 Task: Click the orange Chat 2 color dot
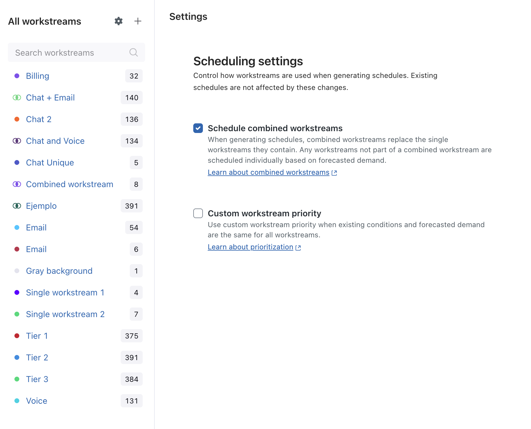coord(17,119)
